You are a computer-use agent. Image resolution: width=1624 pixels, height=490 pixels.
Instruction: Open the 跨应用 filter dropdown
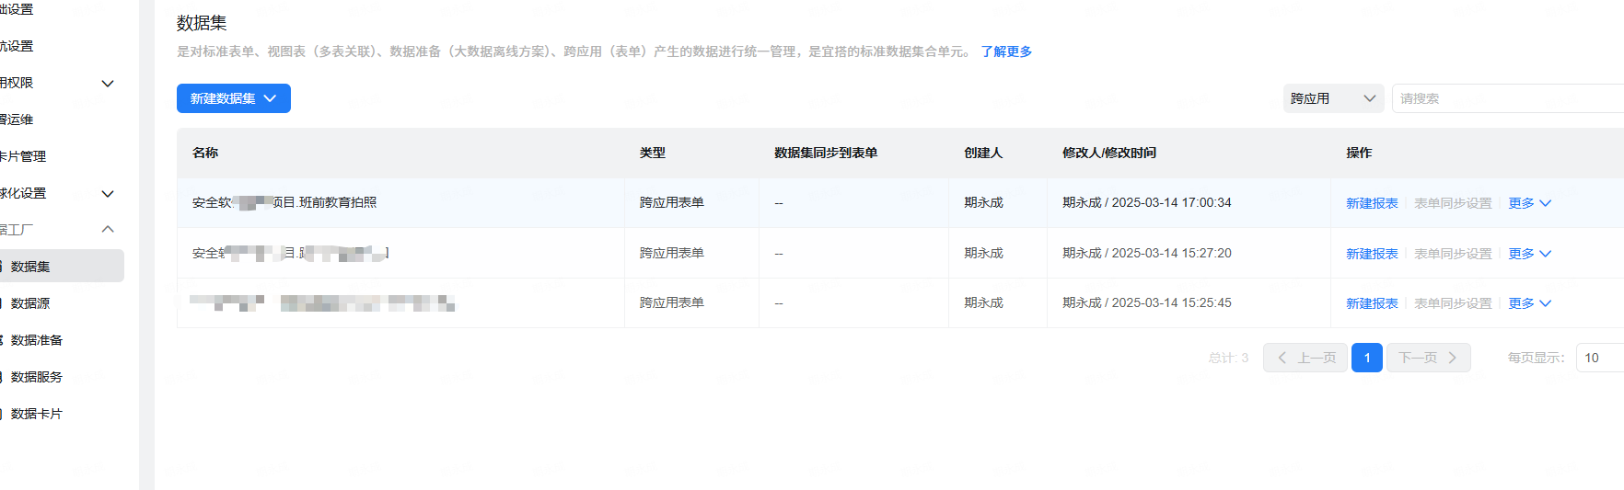[1332, 98]
